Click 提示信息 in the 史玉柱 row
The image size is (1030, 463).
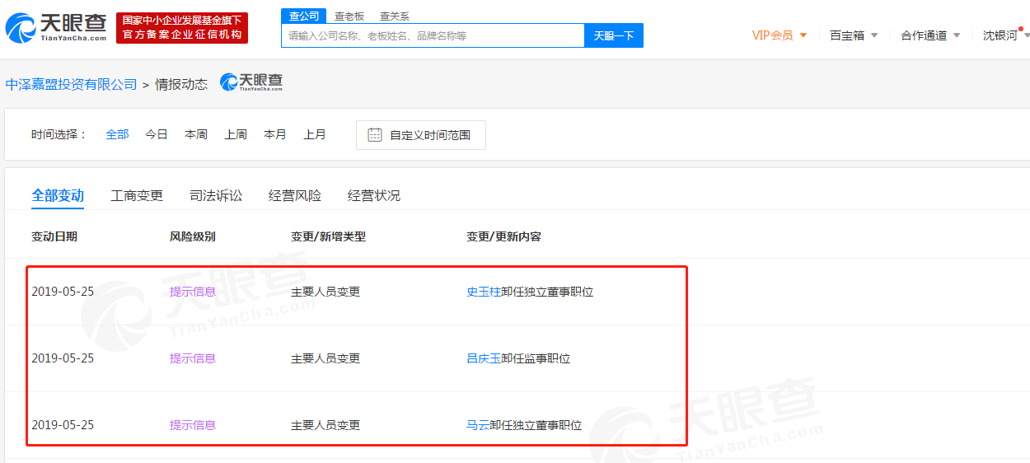point(193,292)
